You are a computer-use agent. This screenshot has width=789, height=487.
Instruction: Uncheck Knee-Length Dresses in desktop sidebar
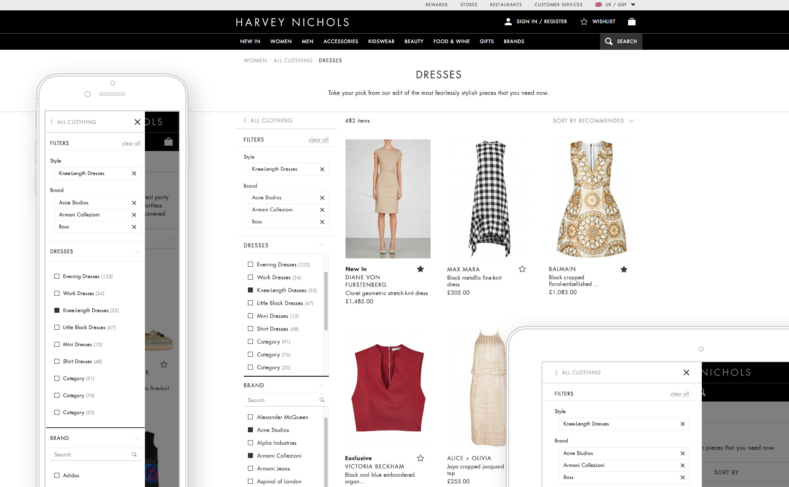click(250, 290)
